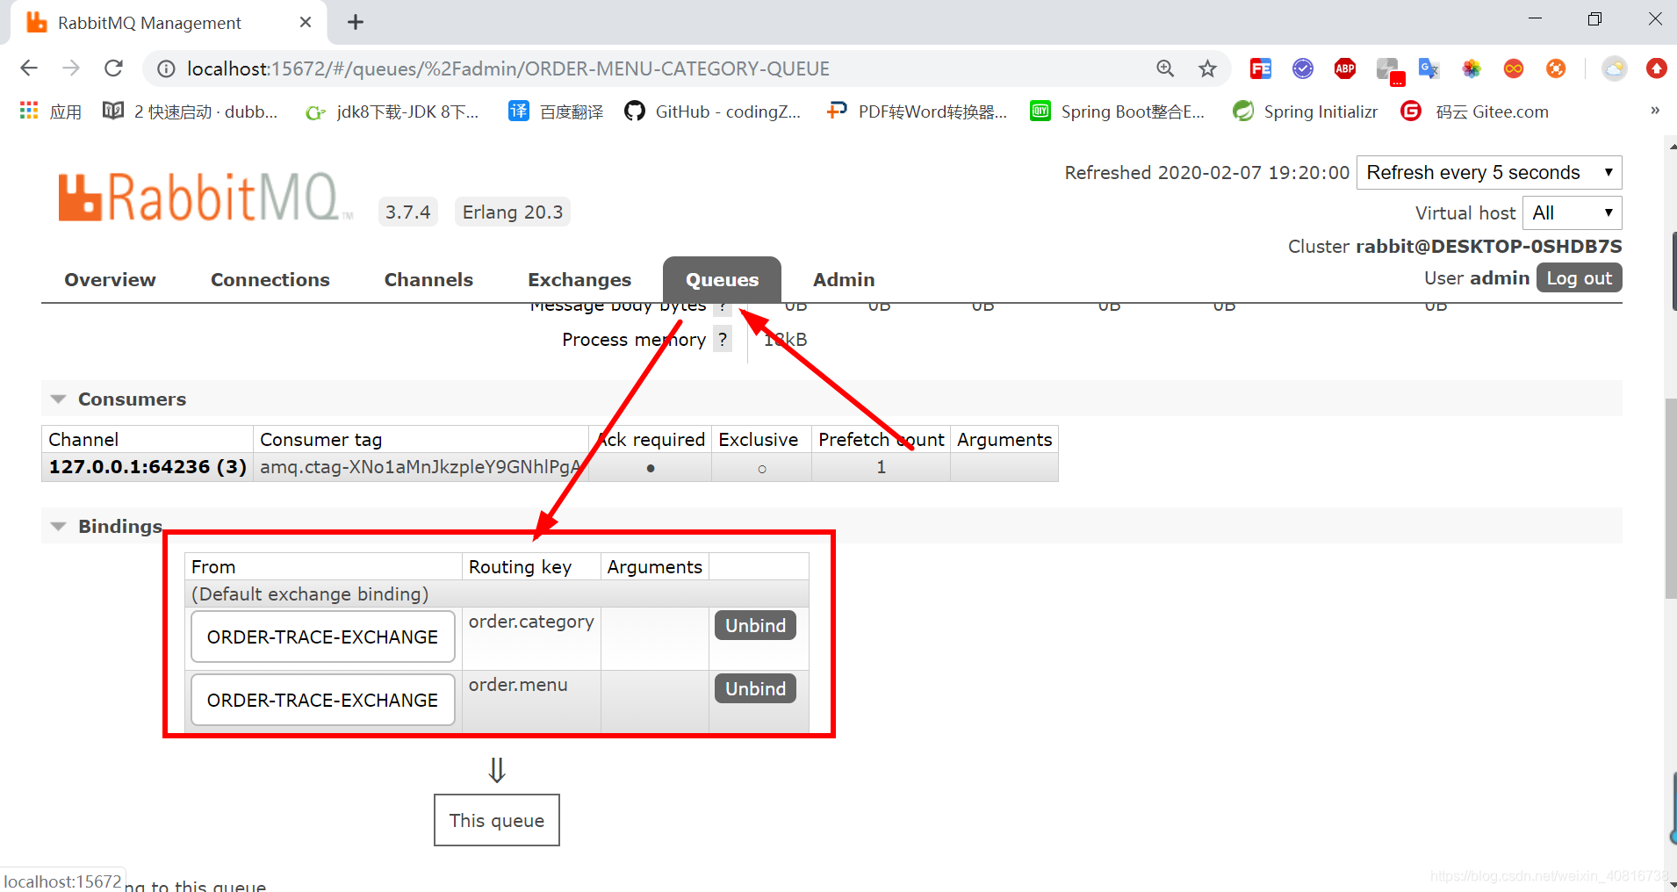Click the address bar URL

pos(507,68)
